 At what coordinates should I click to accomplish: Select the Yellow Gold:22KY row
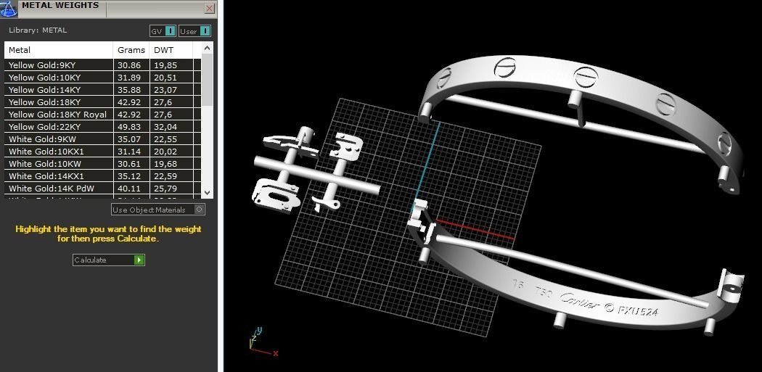[102, 127]
